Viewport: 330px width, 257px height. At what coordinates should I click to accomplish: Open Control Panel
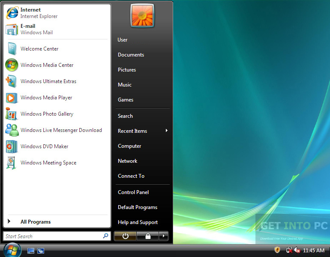pyautogui.click(x=133, y=192)
